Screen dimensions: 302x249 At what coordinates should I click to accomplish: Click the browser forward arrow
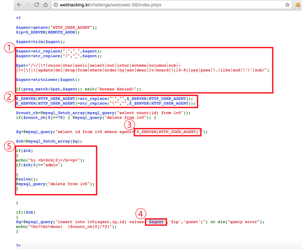tap(28, 5)
